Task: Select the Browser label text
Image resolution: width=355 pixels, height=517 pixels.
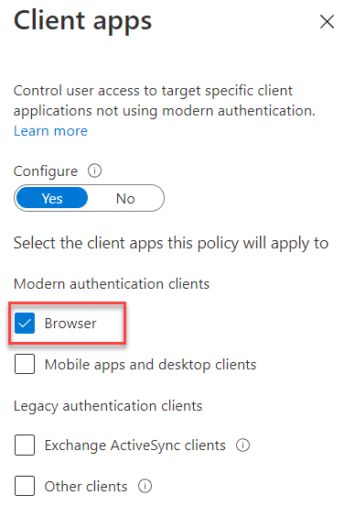Action: click(70, 323)
